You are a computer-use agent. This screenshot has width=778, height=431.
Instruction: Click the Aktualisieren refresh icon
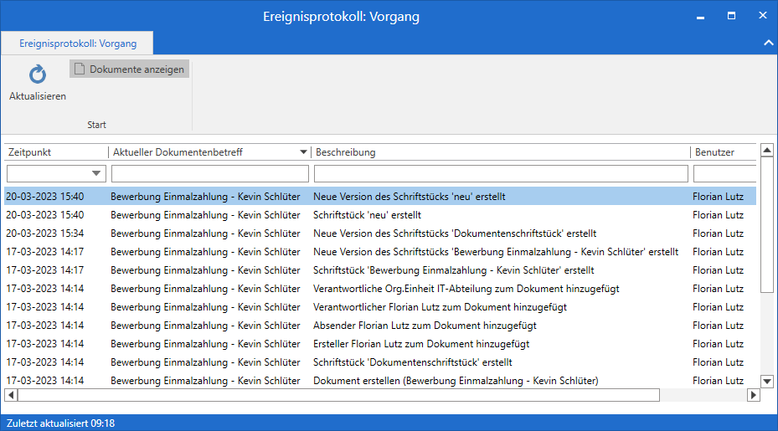pyautogui.click(x=38, y=75)
